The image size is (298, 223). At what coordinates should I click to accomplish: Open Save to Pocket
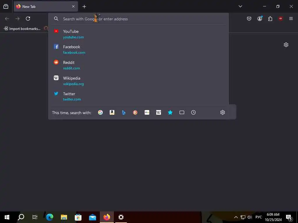(x=249, y=19)
